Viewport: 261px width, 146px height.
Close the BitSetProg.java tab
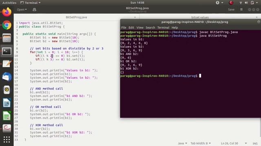click(135, 17)
